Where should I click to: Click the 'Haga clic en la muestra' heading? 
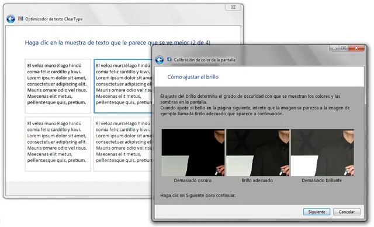(117, 42)
